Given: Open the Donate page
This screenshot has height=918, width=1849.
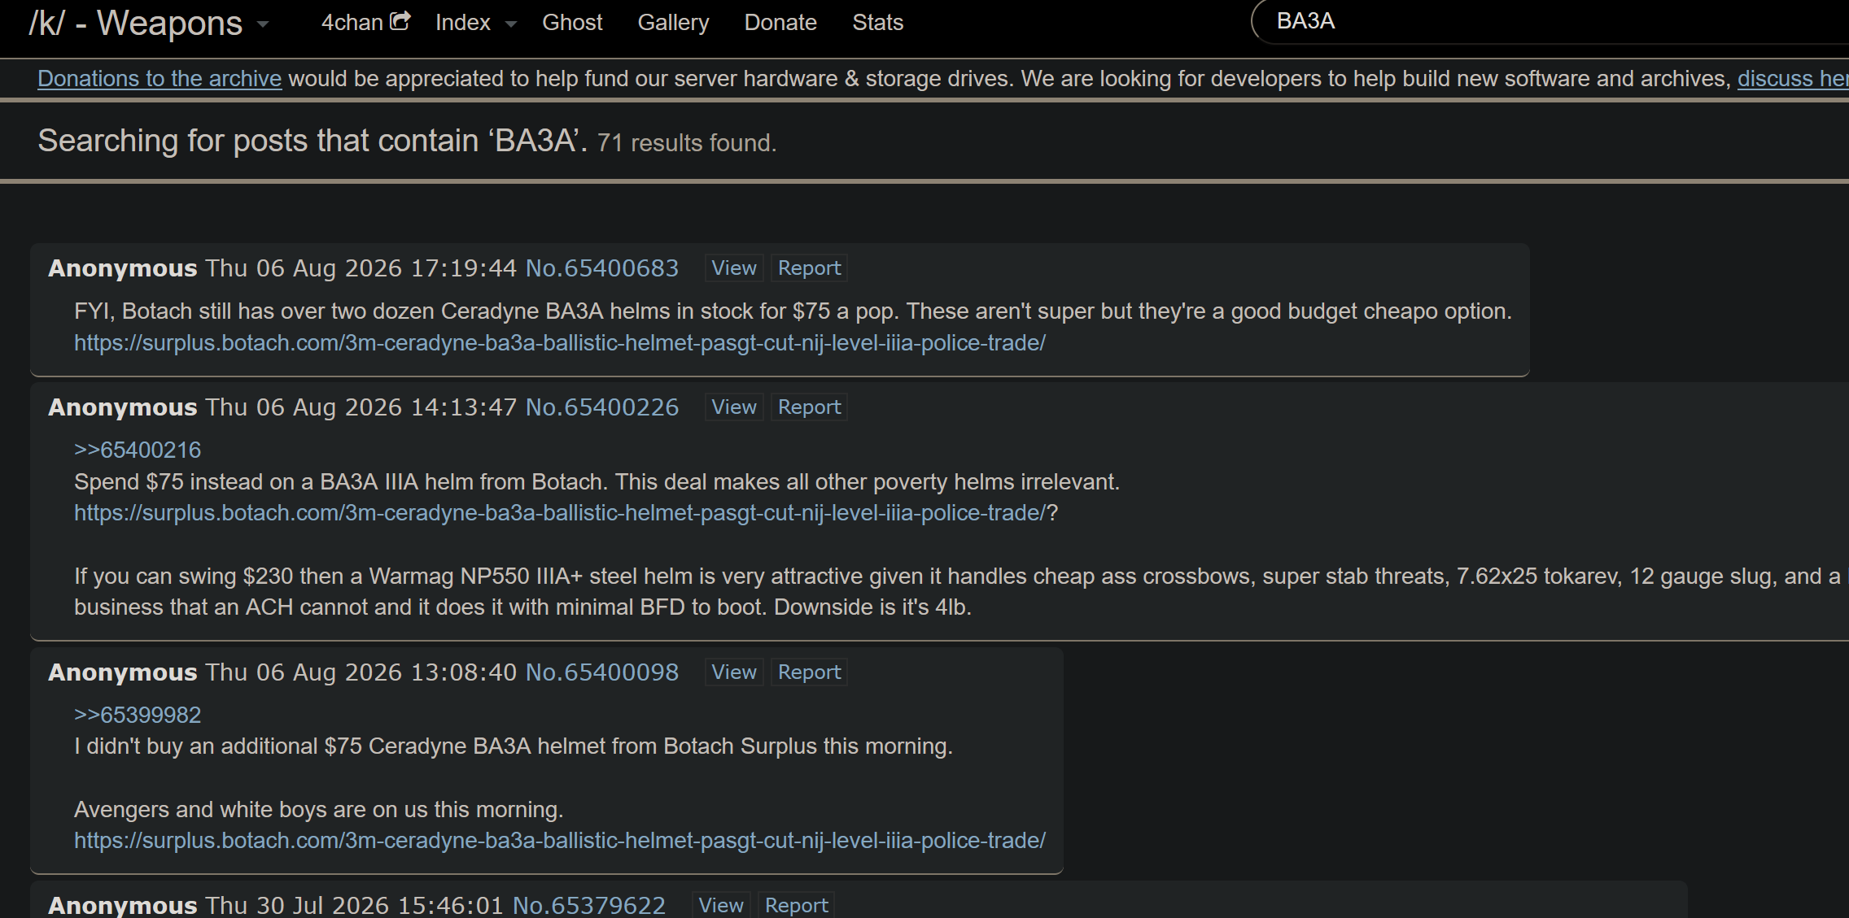Looking at the screenshot, I should (780, 22).
